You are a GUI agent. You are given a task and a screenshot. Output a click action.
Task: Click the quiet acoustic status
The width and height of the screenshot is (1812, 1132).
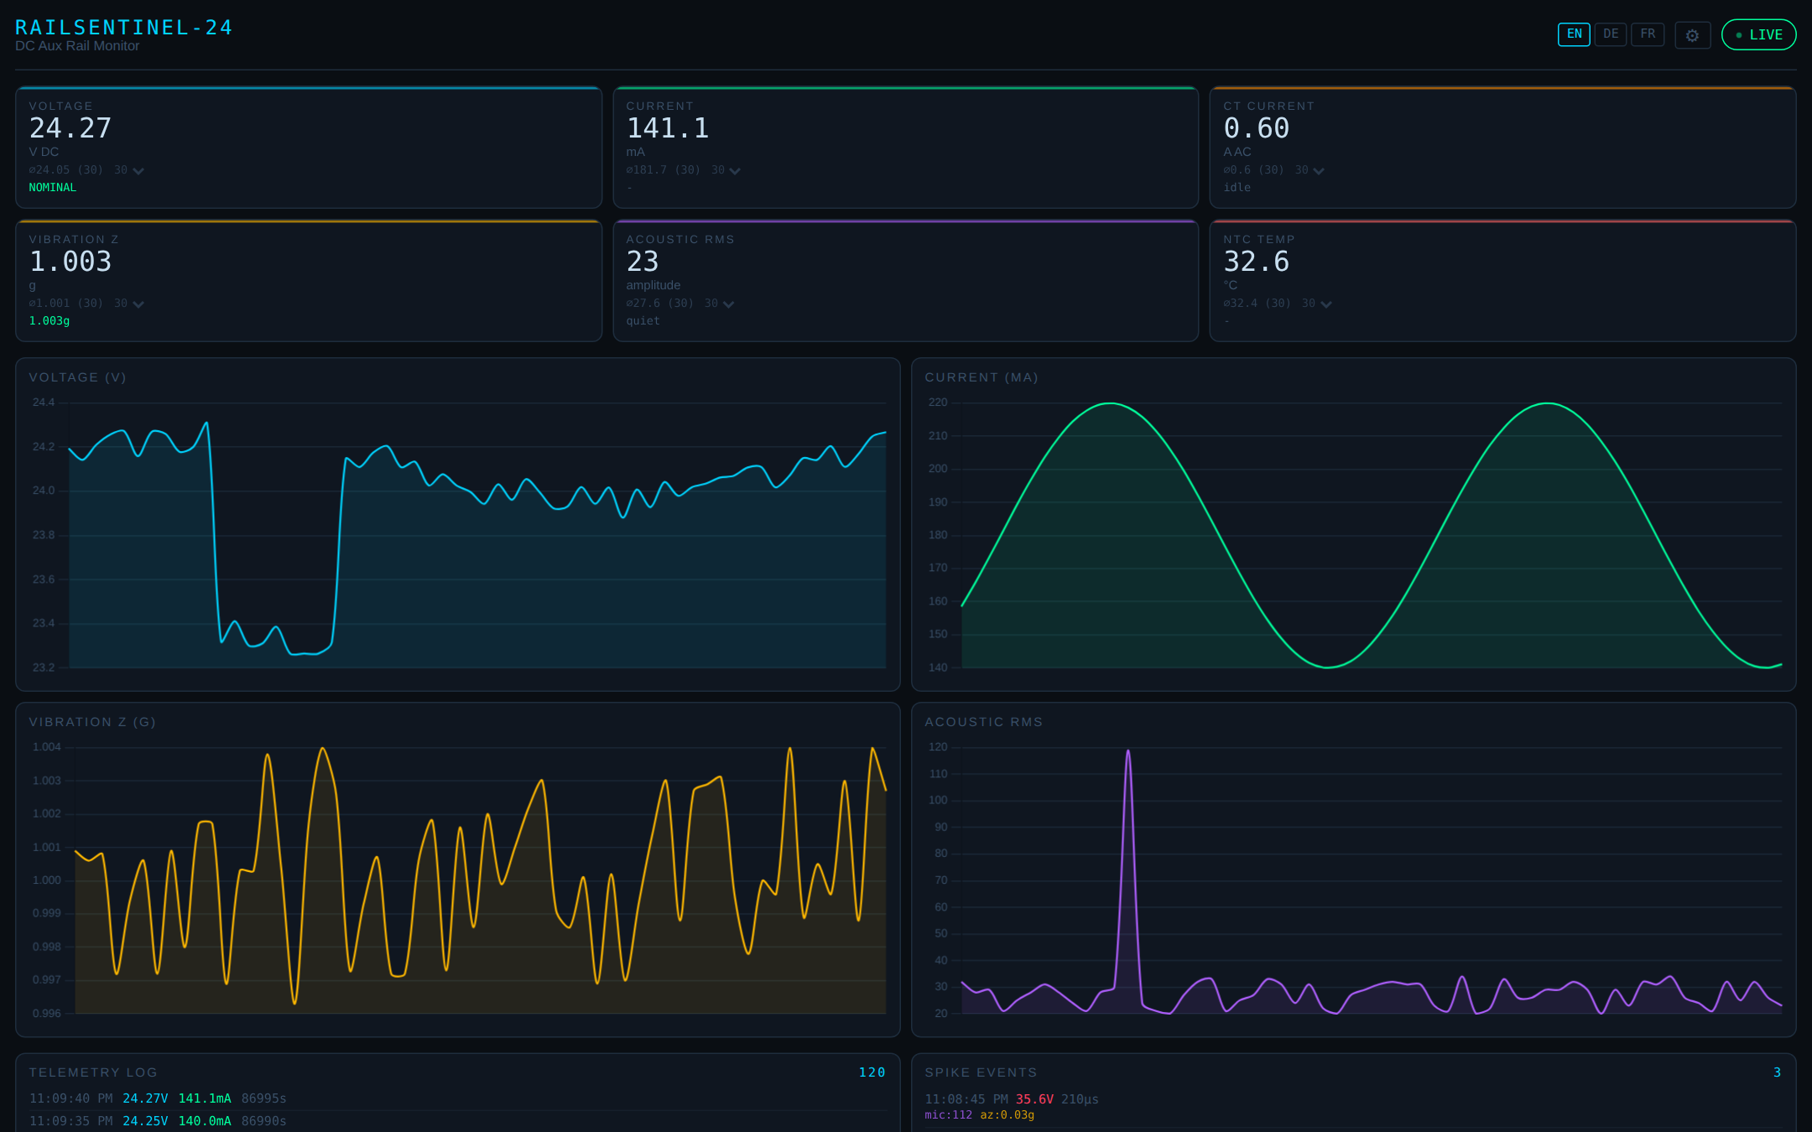[x=643, y=321]
